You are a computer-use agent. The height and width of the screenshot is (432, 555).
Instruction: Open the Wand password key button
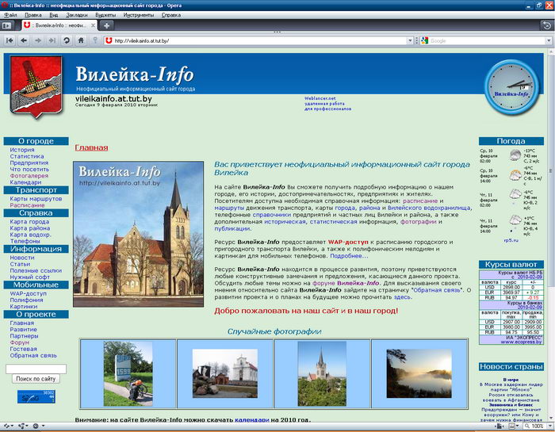point(95,40)
